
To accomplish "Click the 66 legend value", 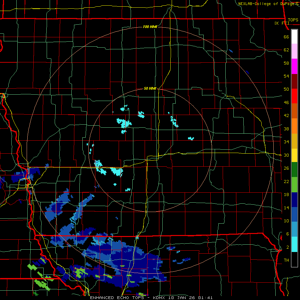I will (x=286, y=37).
